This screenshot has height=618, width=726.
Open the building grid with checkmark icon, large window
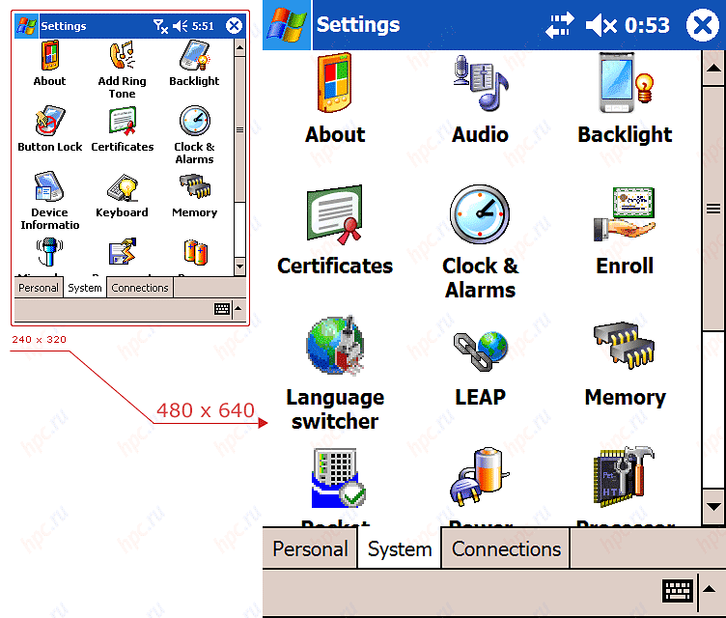point(338,478)
